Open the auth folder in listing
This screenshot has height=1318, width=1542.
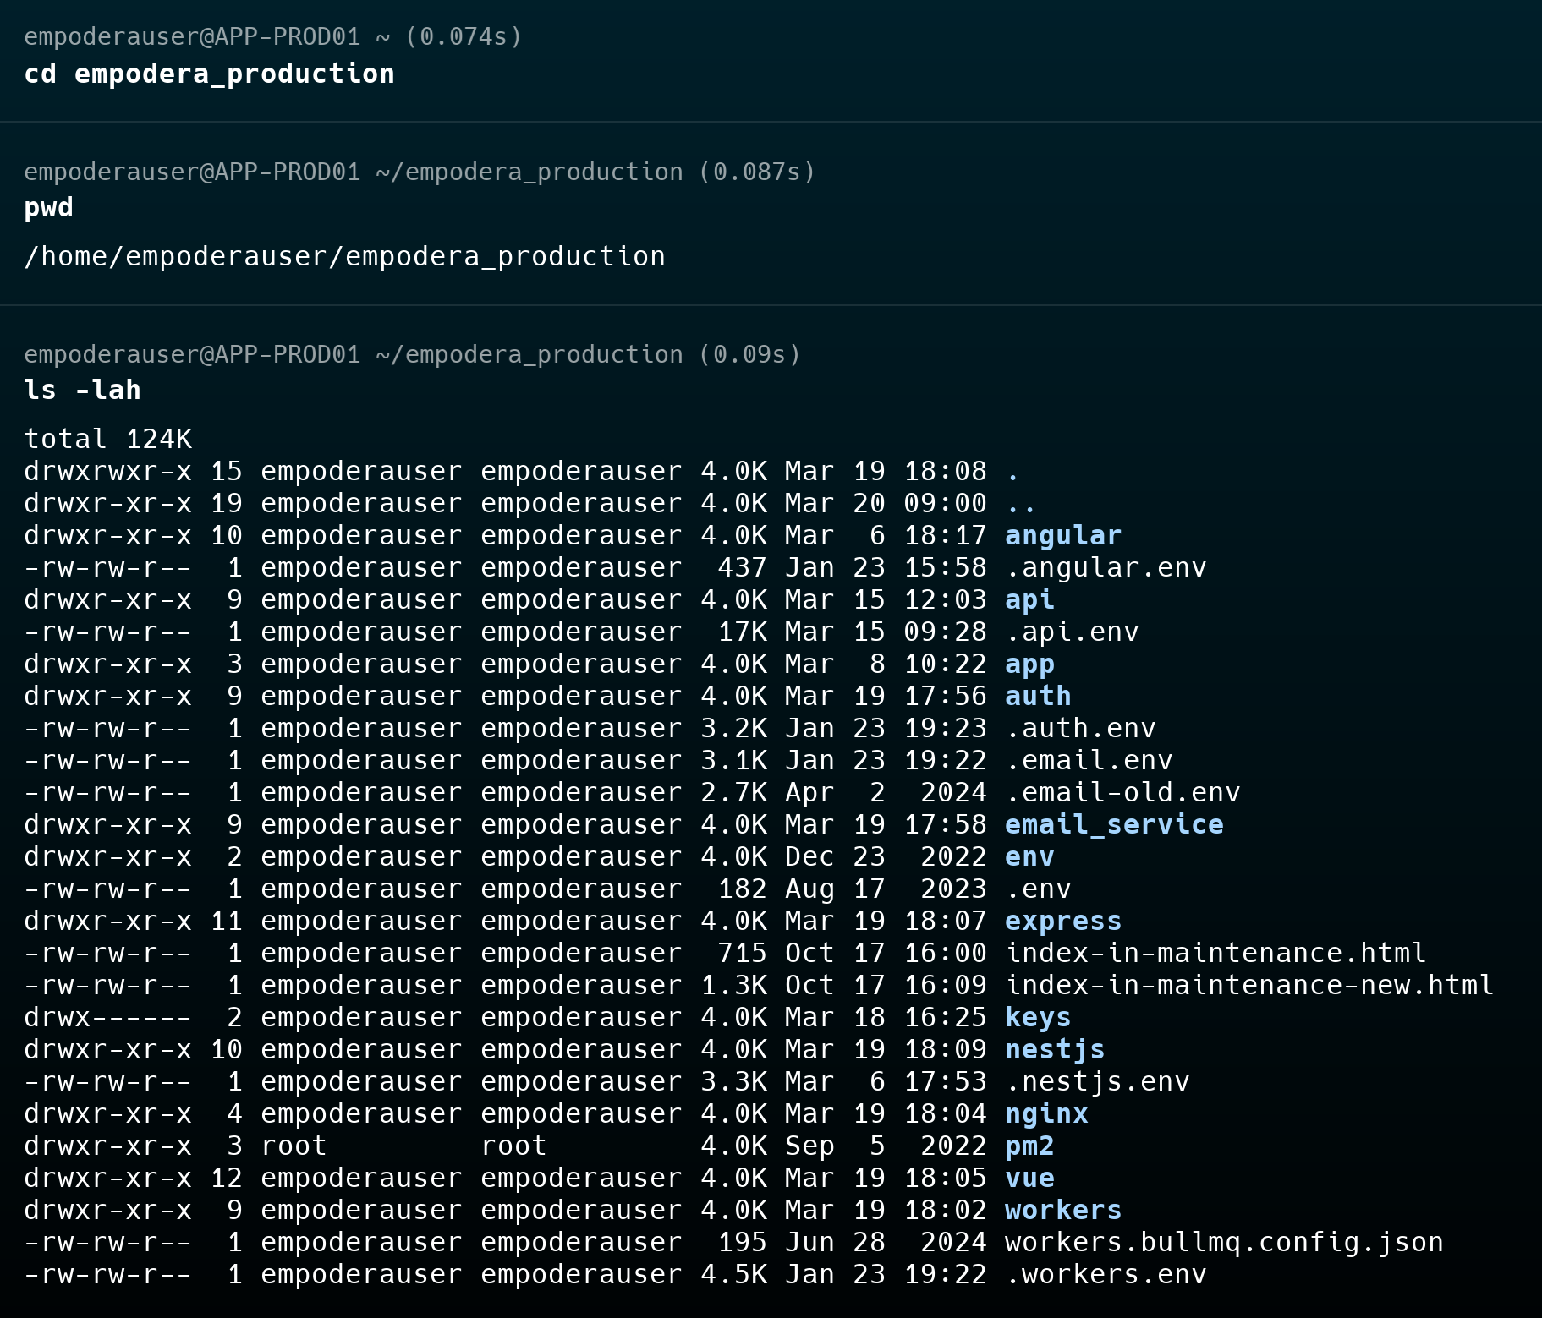pos(1038,696)
